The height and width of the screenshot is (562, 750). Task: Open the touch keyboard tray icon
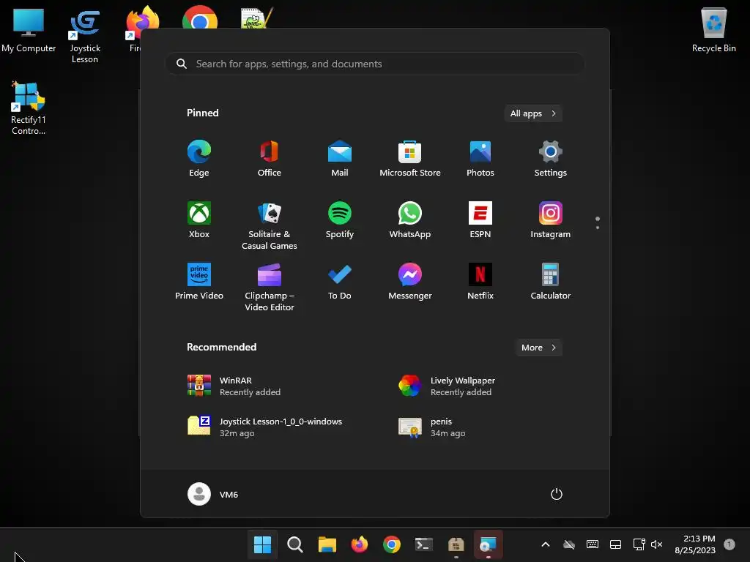coord(592,544)
